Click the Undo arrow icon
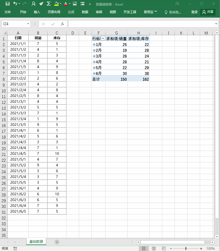Screen dimensions: 220x251 point(15,3)
